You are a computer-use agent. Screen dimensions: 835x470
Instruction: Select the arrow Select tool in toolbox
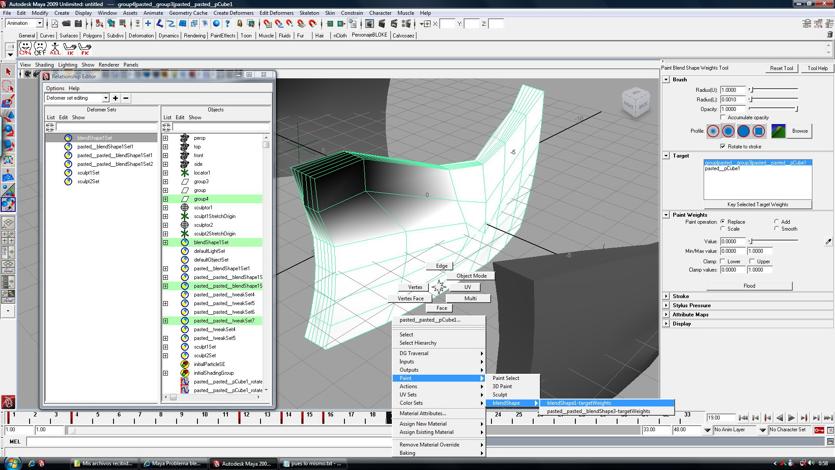(8, 71)
